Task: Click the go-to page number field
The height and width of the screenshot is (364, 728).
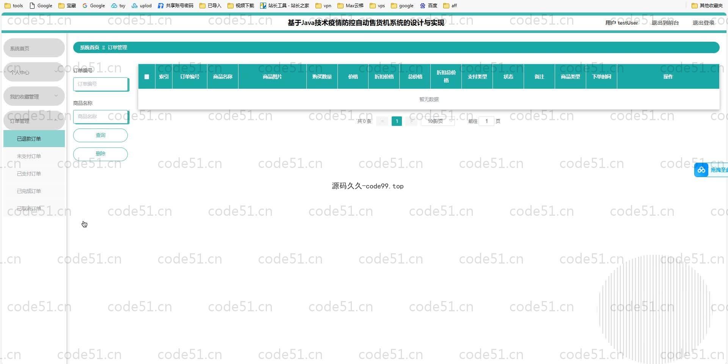Action: pos(486,121)
